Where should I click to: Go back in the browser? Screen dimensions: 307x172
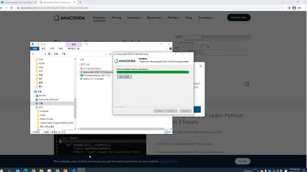(x=1, y=8)
